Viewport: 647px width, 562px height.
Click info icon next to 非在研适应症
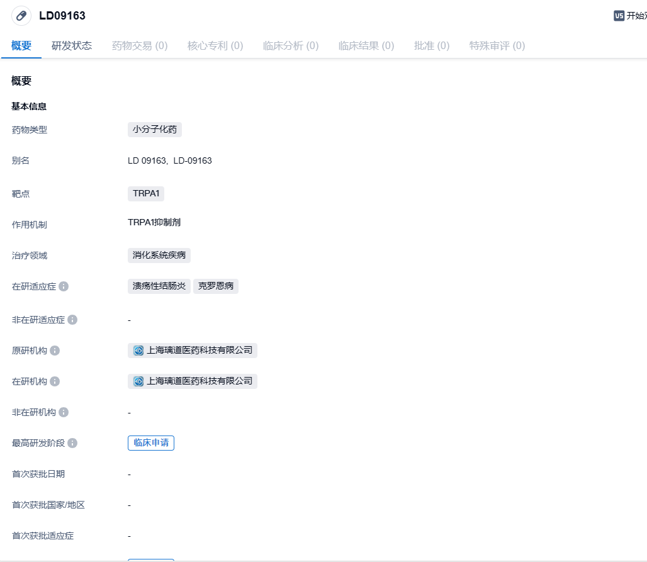click(72, 320)
